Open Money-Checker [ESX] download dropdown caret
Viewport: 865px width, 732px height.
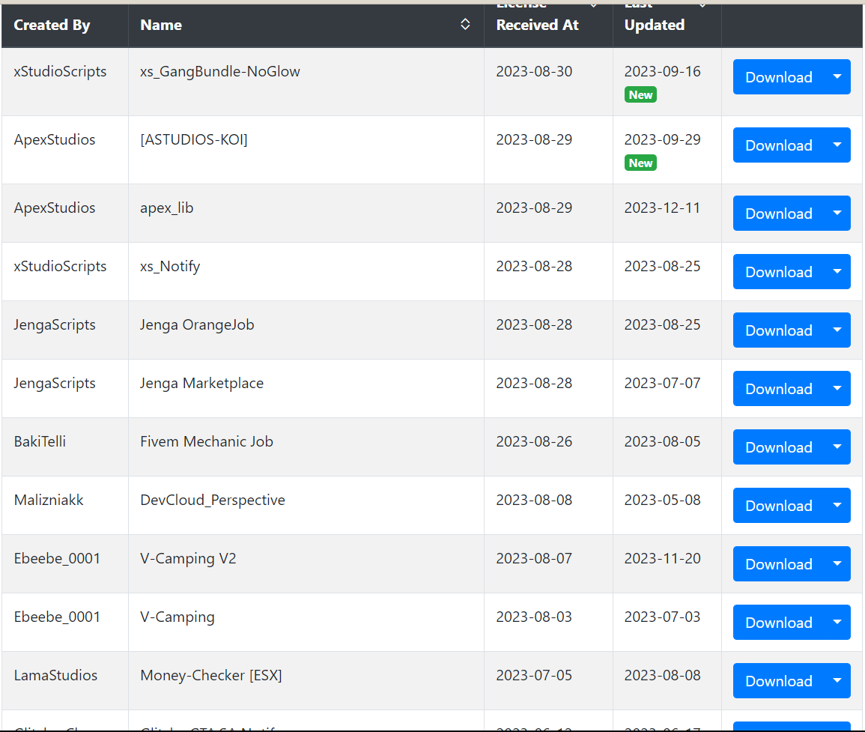click(837, 681)
